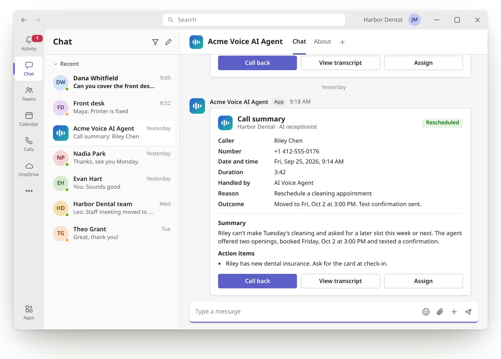Open the Harbor Dental team chat
This screenshot has width=501, height=359.
tap(112, 208)
